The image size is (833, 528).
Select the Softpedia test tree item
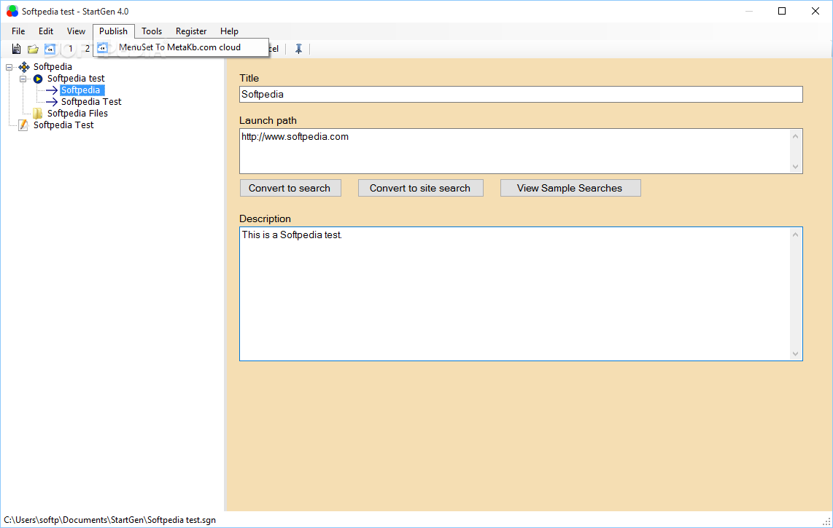(x=76, y=79)
